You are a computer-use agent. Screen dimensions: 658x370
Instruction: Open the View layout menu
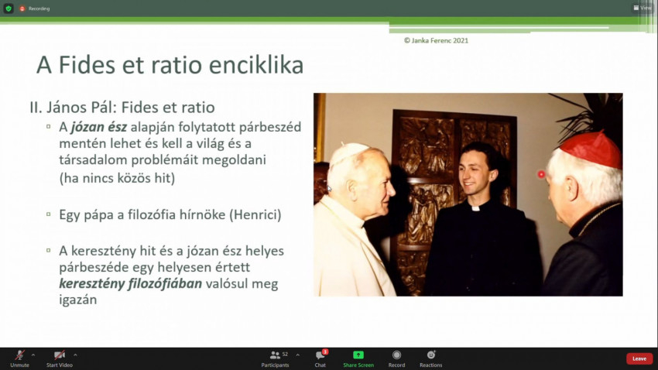pyautogui.click(x=642, y=8)
